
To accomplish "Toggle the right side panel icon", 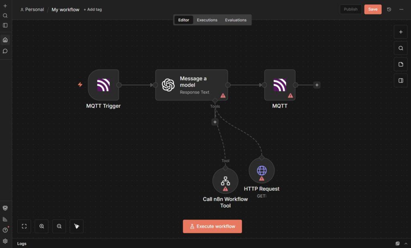I will 401,80.
